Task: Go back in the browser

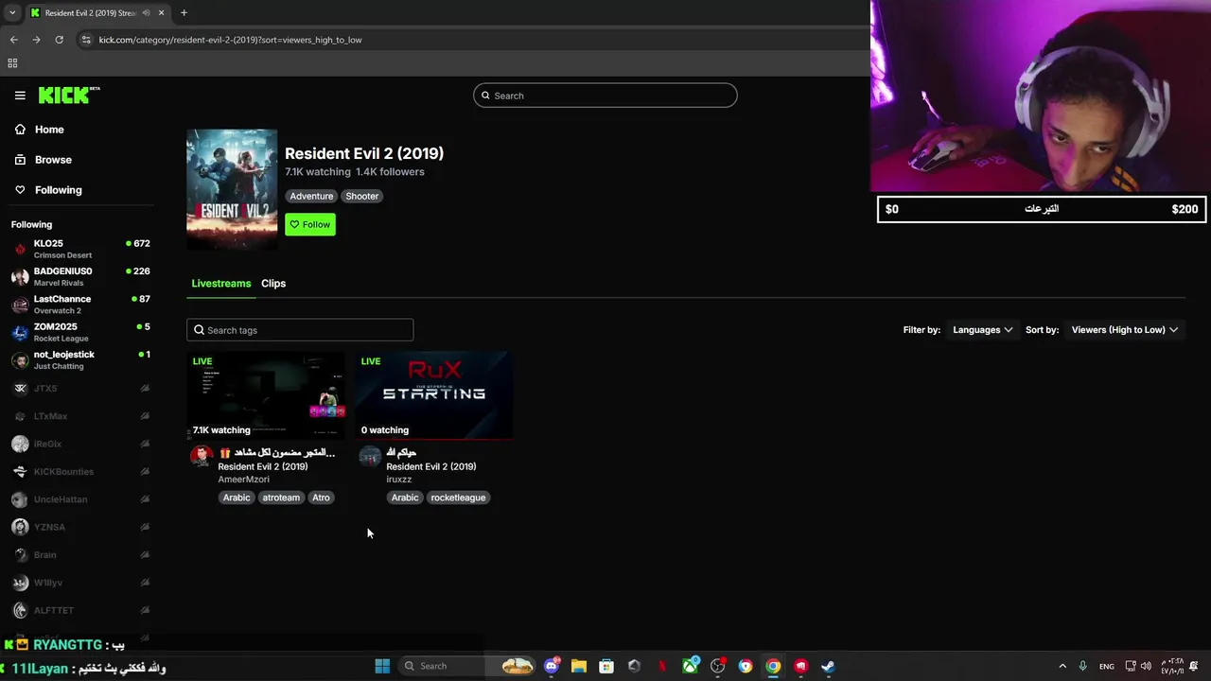Action: [13, 40]
